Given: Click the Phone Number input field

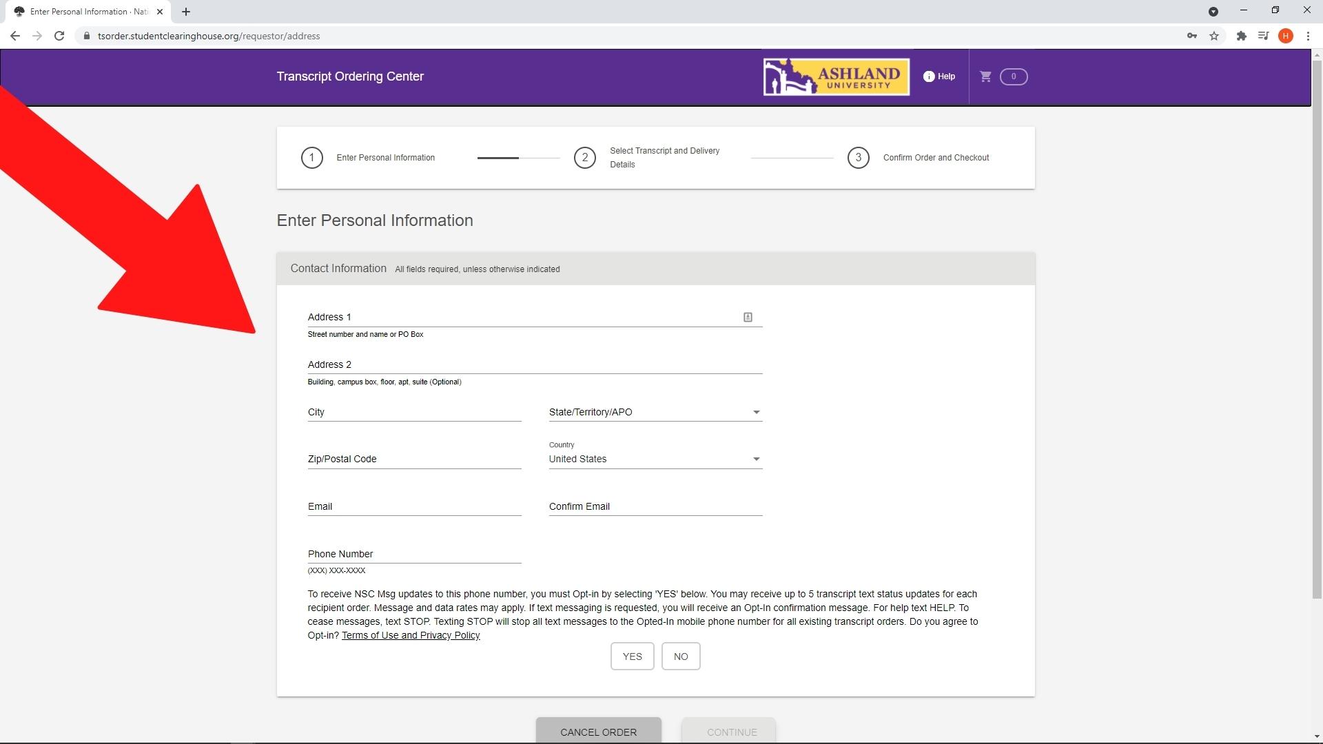Looking at the screenshot, I should 413,554.
